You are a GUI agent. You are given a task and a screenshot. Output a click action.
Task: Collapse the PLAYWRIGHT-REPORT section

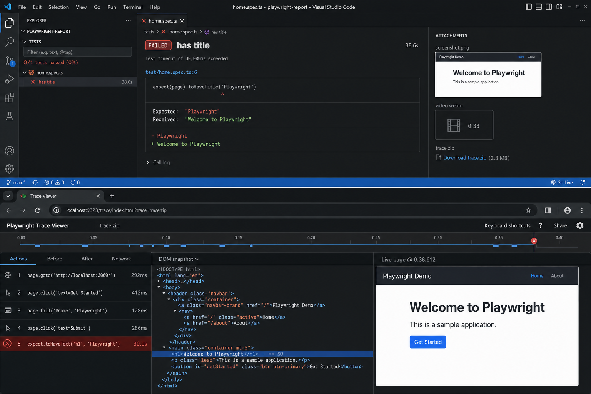[23, 31]
